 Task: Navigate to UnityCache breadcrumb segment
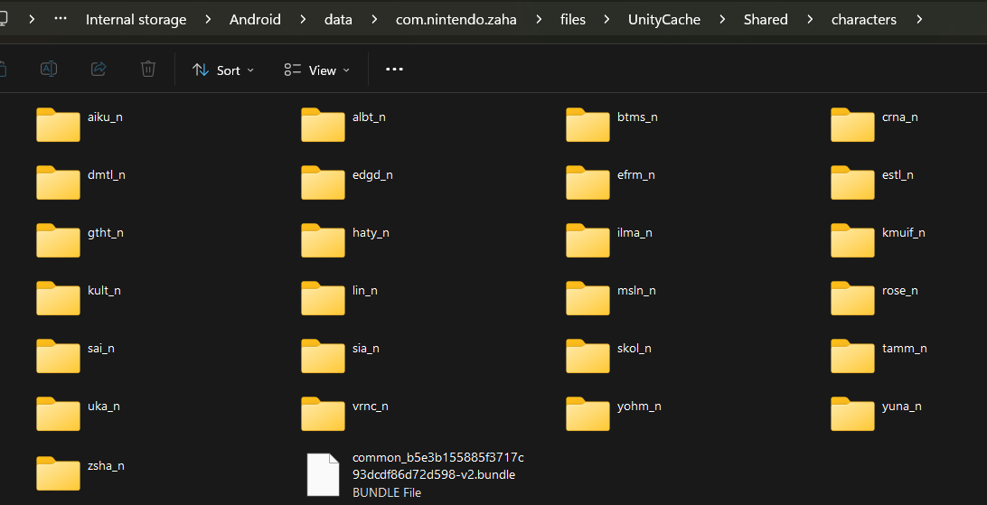(664, 20)
